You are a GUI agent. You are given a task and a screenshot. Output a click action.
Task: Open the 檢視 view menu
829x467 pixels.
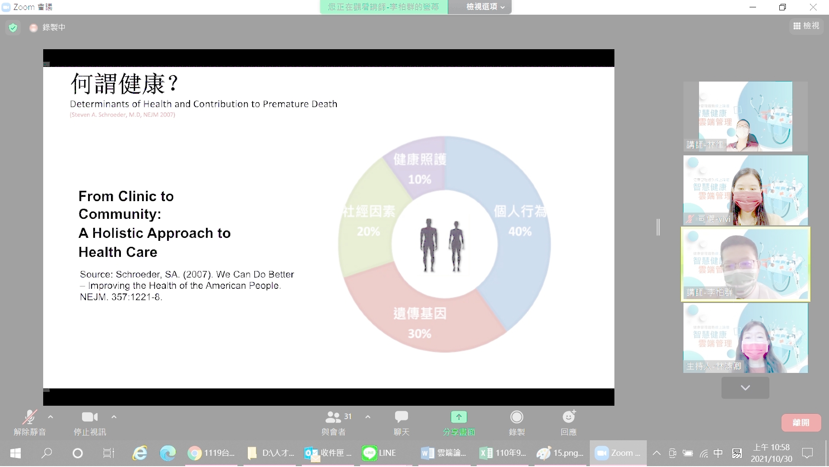pyautogui.click(x=806, y=26)
